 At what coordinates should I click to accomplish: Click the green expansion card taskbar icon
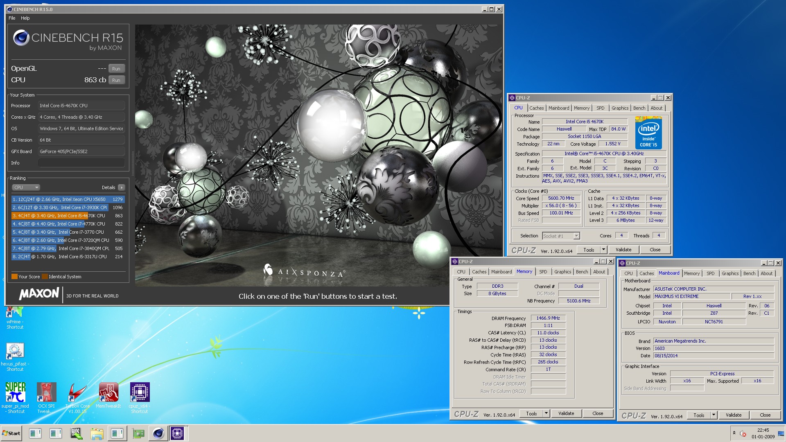tap(138, 433)
